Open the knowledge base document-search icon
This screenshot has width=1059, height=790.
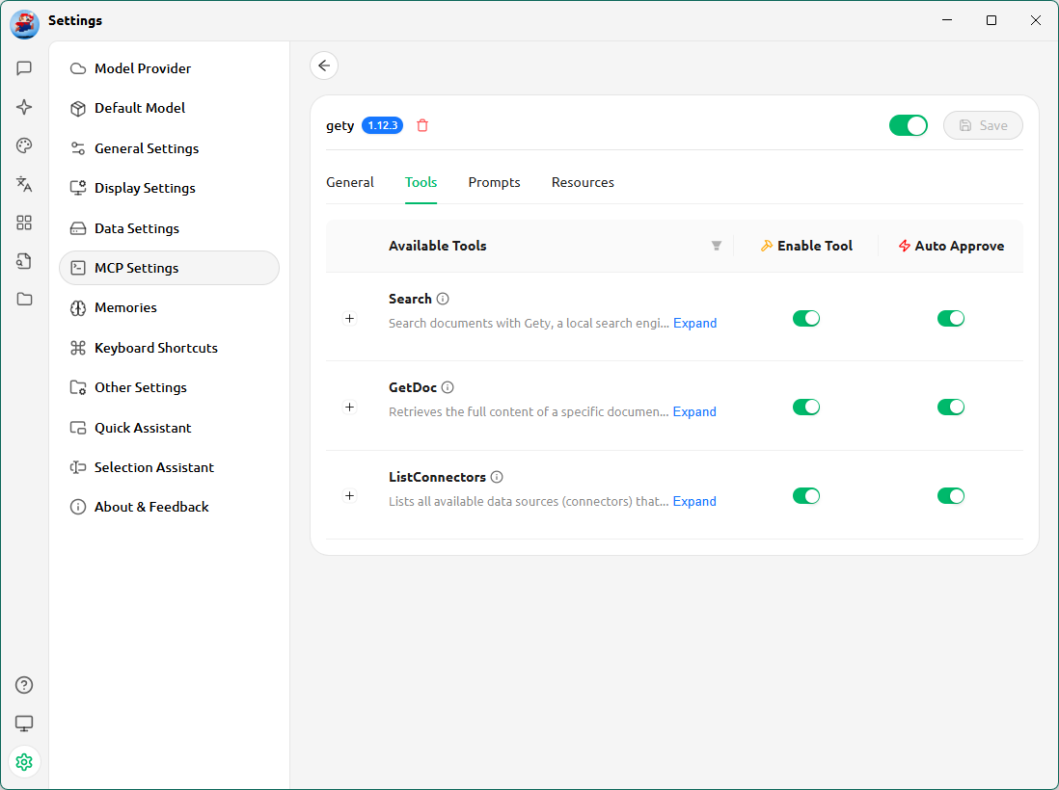(x=24, y=261)
